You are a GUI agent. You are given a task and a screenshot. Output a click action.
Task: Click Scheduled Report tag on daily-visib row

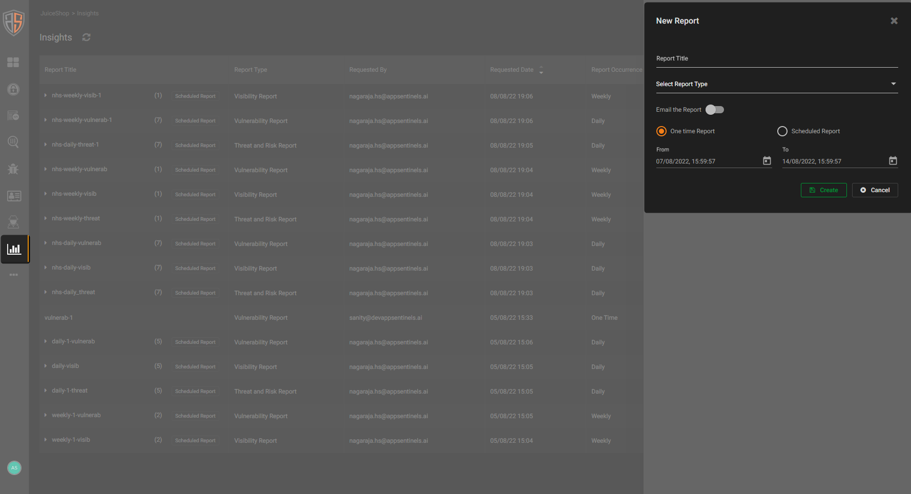pos(195,367)
